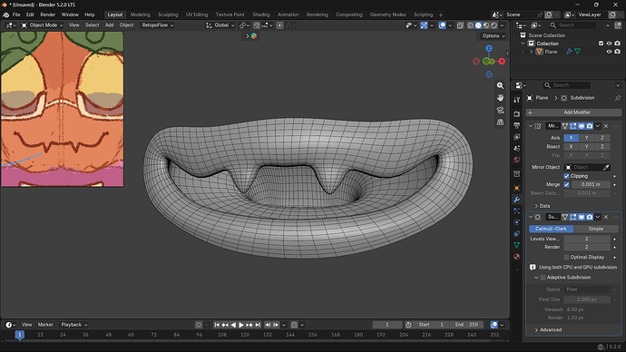
Task: Open the viewport Add menu
Action: (x=109, y=25)
